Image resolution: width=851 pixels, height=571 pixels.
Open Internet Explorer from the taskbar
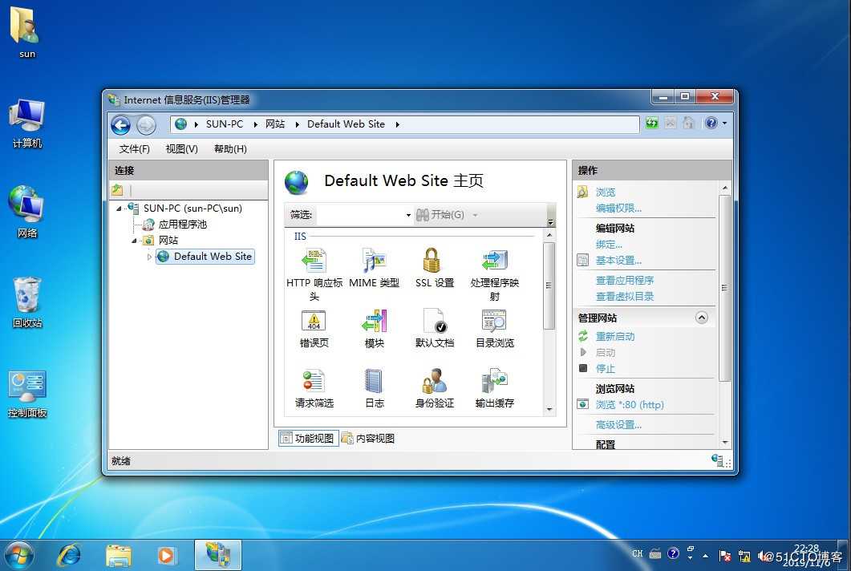[x=69, y=555]
